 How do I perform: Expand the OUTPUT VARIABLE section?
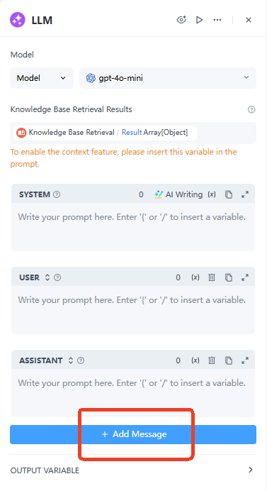(133, 470)
